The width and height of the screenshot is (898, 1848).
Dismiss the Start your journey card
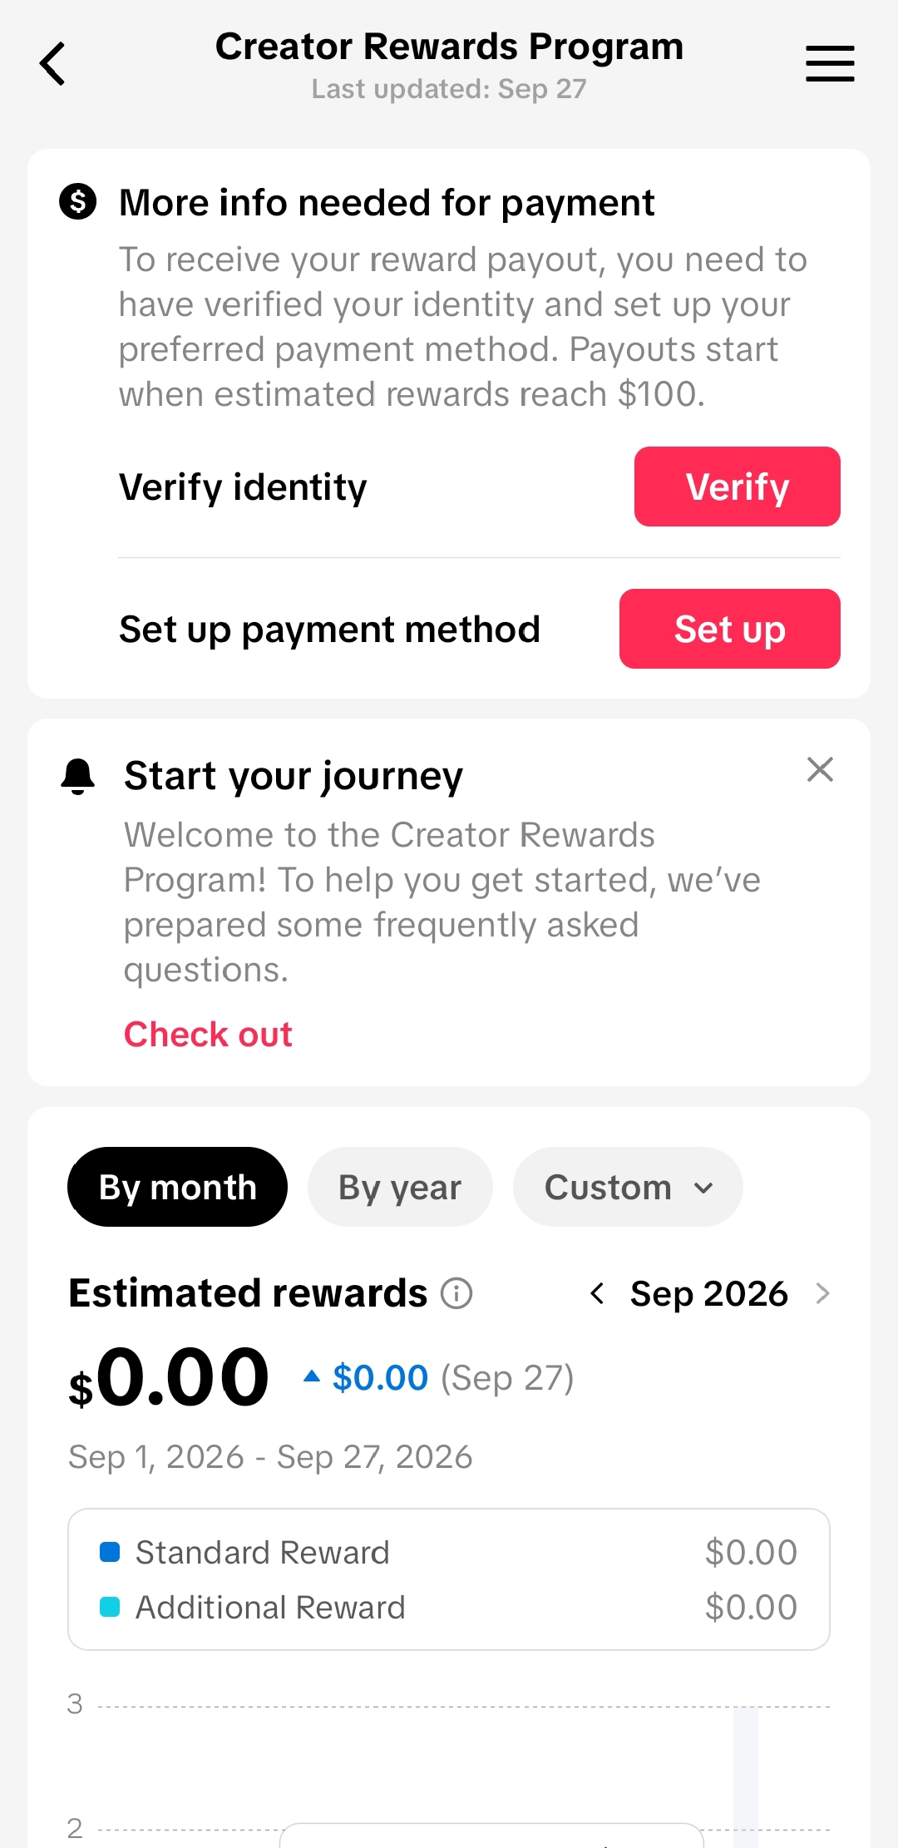coord(820,769)
